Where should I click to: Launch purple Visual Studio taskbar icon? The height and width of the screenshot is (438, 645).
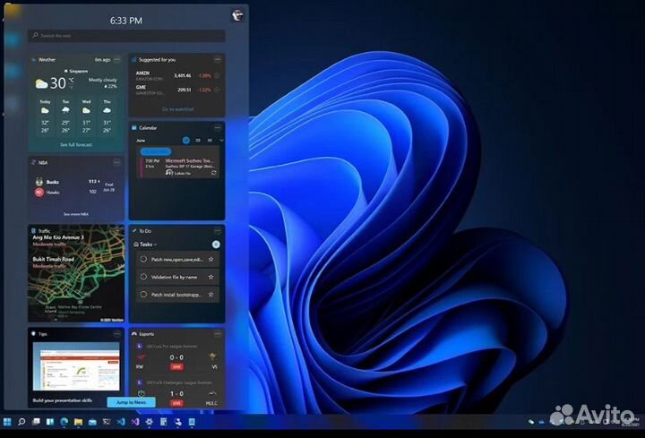click(135, 422)
